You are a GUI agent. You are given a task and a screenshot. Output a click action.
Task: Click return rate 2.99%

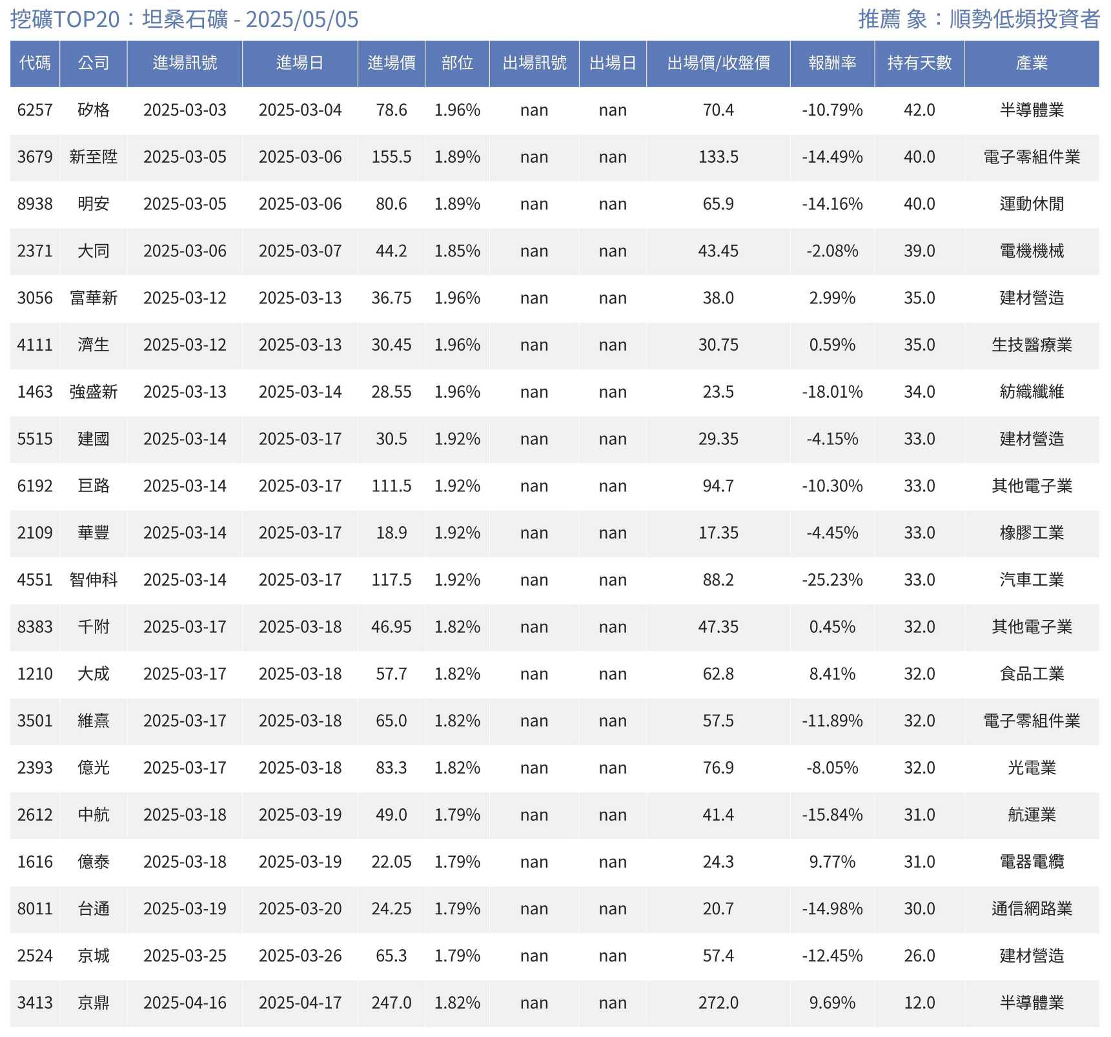point(833,298)
